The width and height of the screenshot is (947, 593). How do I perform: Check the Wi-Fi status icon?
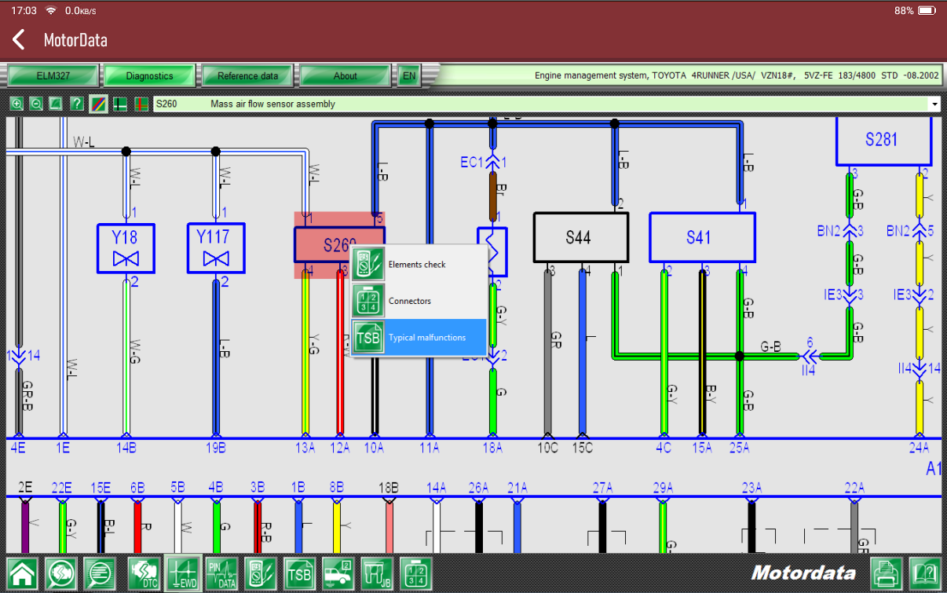click(50, 10)
